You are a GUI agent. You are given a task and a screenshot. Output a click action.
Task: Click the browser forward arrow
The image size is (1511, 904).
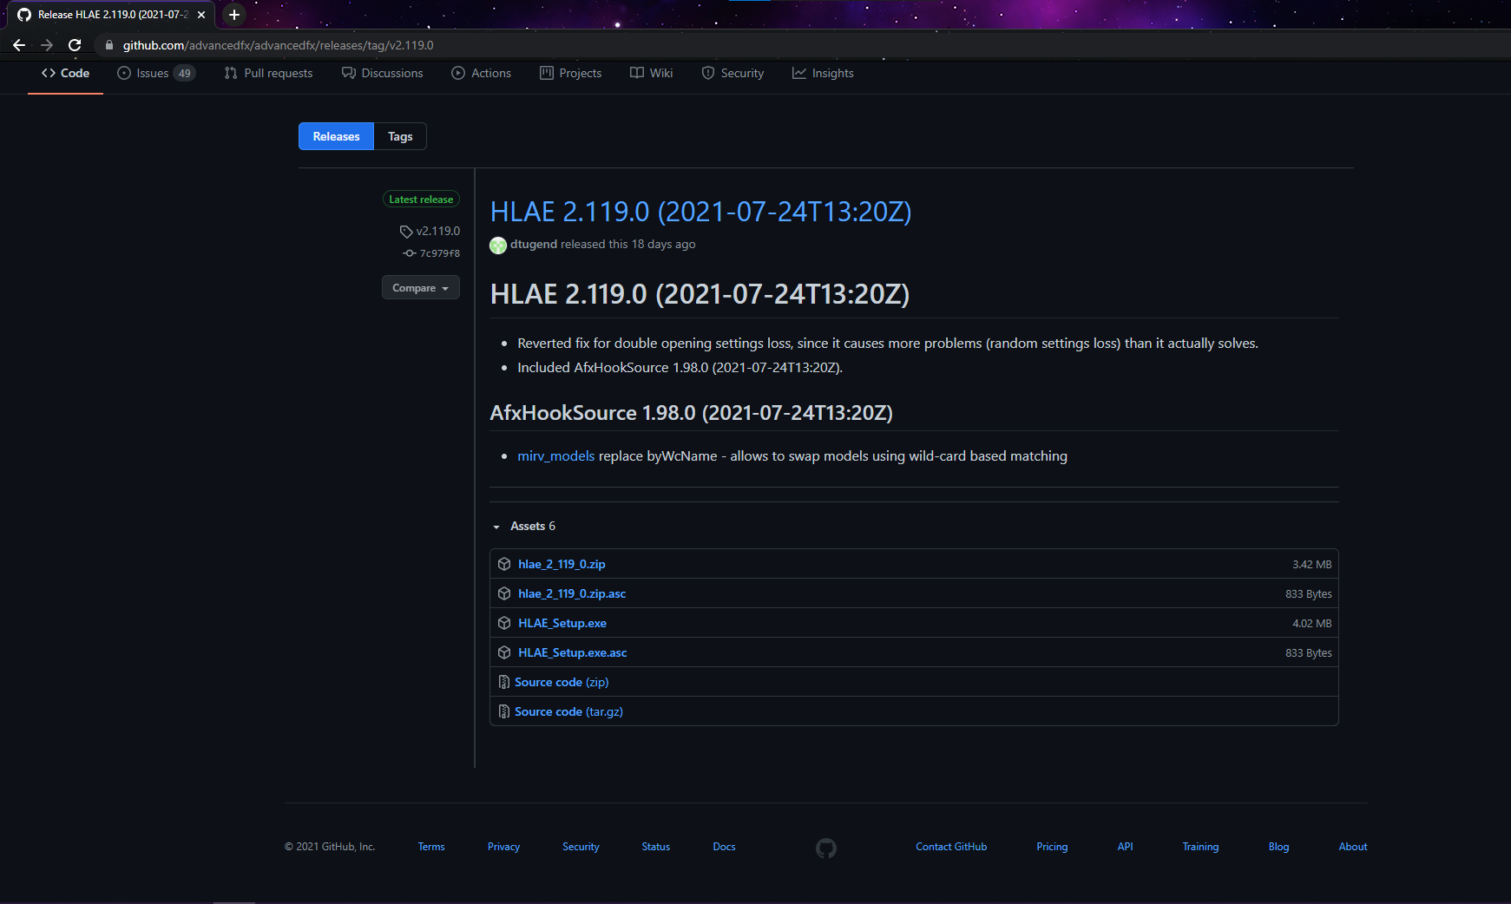(x=47, y=45)
